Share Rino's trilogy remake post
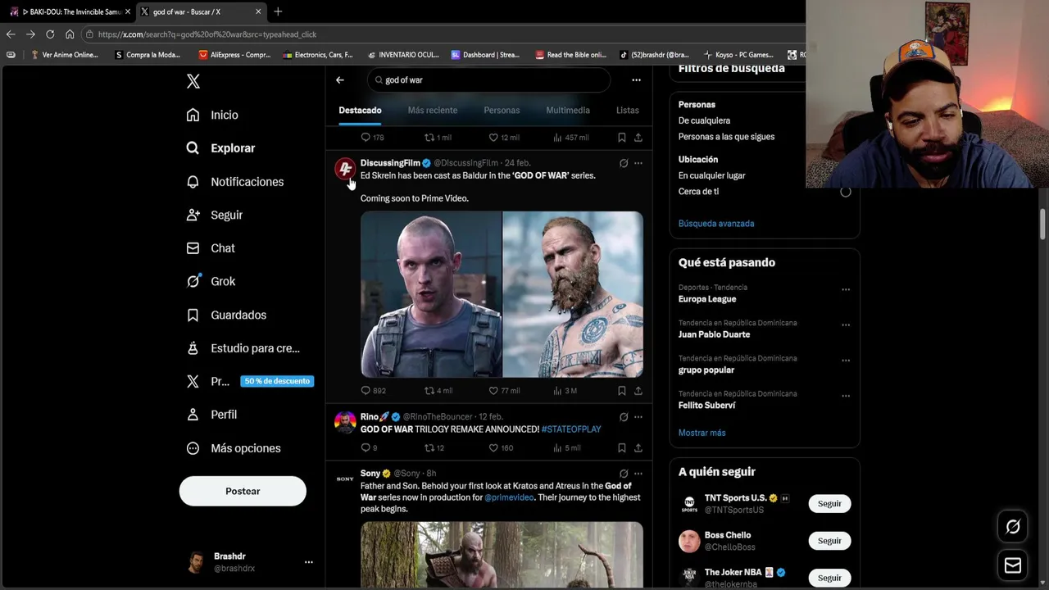Screen dimensions: 1049x590 click(638, 448)
